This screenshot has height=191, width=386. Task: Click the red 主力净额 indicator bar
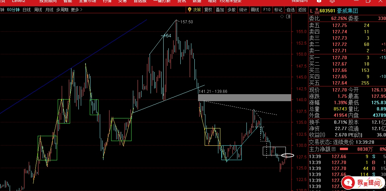pos(344,149)
